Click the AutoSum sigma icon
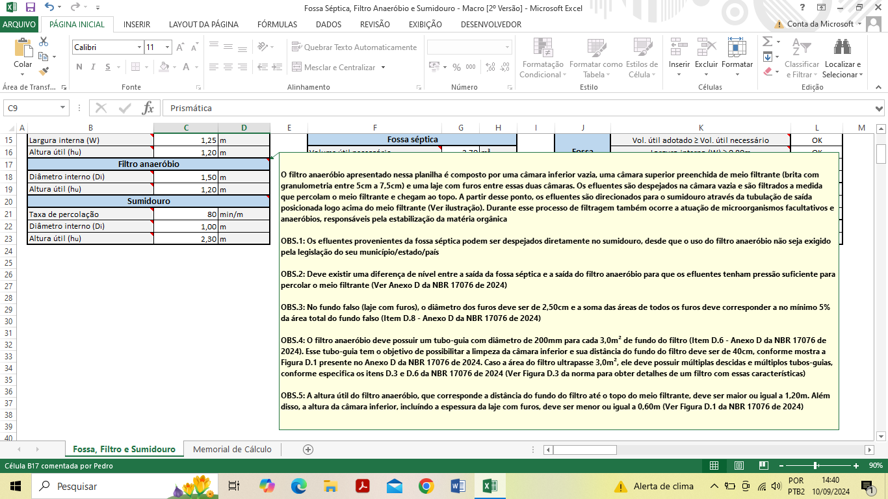 767,41
